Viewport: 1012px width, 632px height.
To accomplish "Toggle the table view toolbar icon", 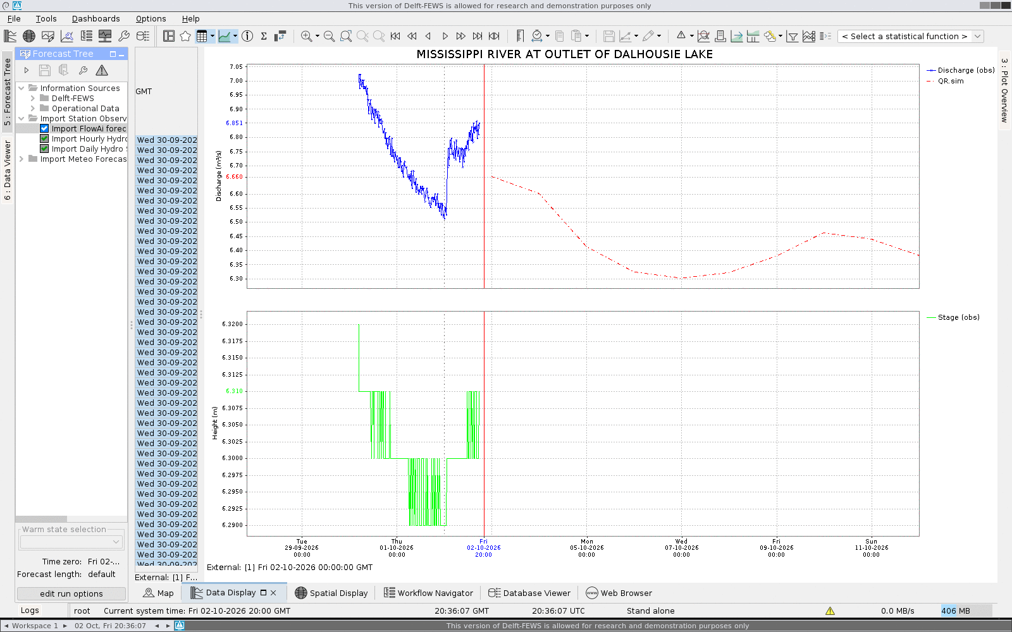I will (x=202, y=36).
